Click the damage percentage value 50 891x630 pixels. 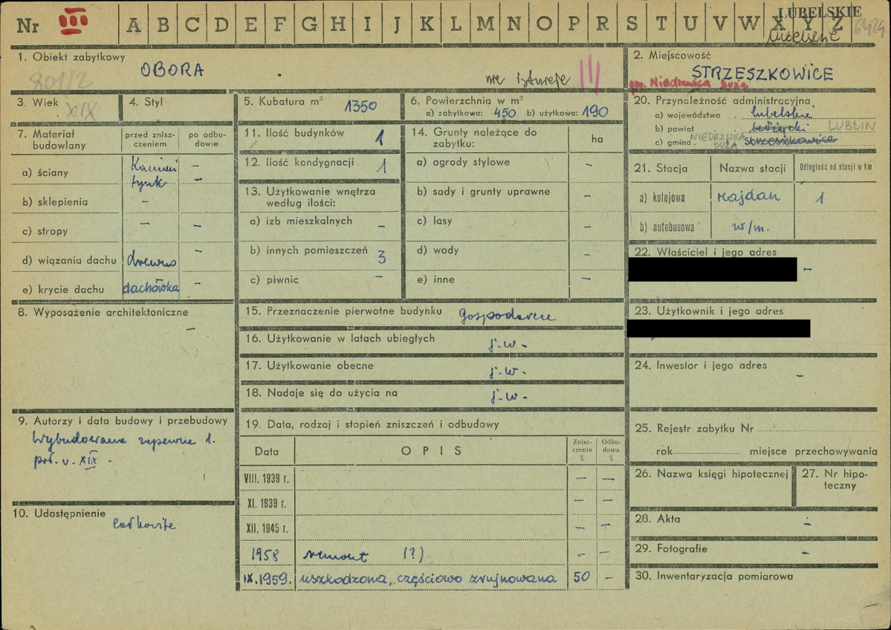pyautogui.click(x=581, y=577)
